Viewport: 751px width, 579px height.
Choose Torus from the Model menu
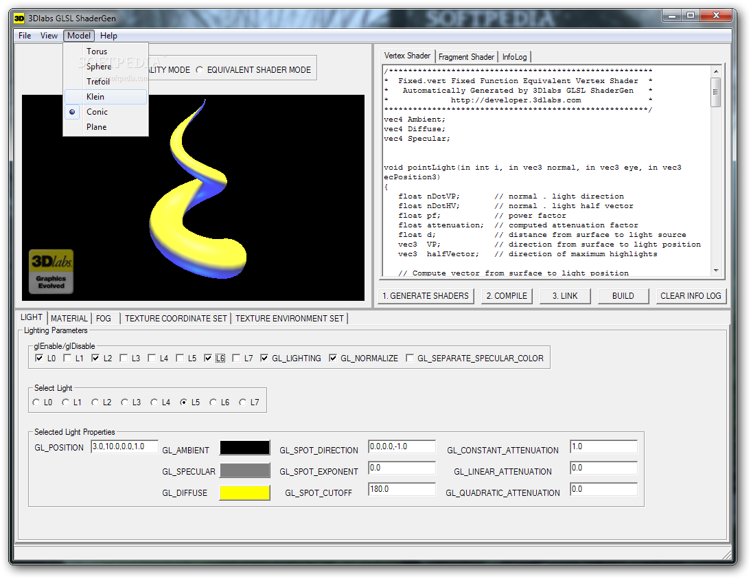[106, 52]
